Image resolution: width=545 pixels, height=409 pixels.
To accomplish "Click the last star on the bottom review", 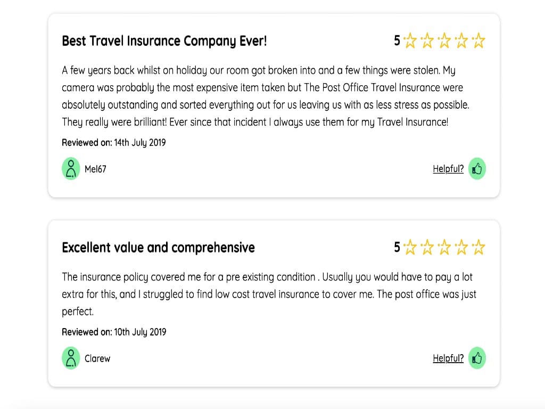I will coord(478,247).
